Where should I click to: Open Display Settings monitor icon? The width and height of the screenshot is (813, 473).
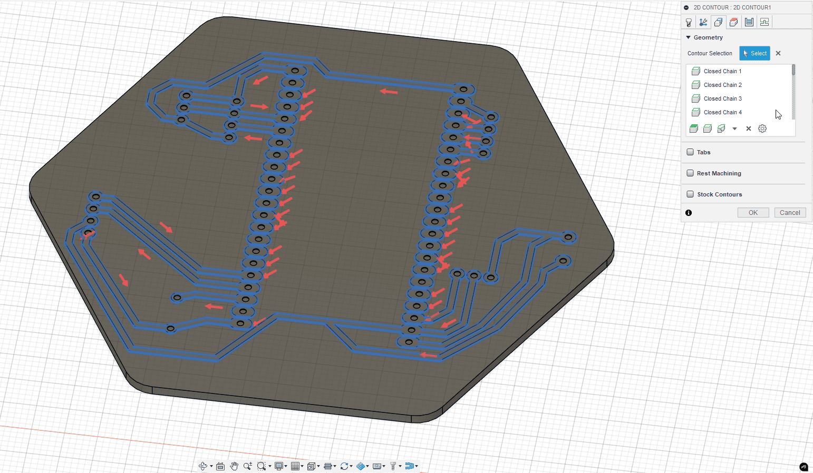tap(279, 466)
